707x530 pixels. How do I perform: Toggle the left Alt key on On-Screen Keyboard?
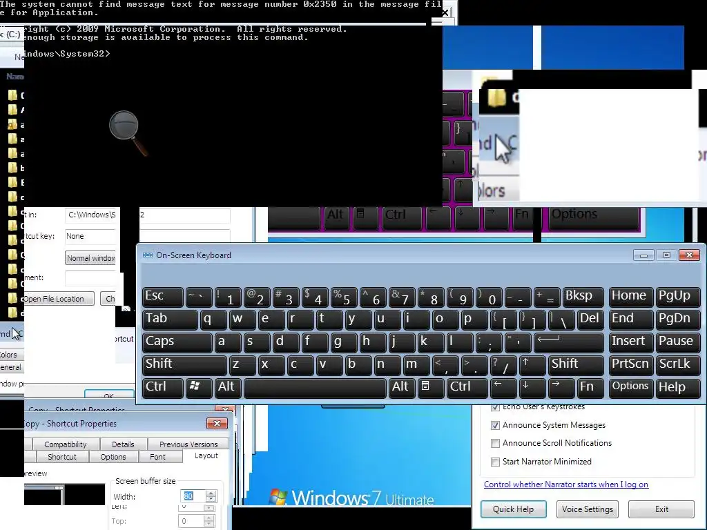(x=229, y=388)
